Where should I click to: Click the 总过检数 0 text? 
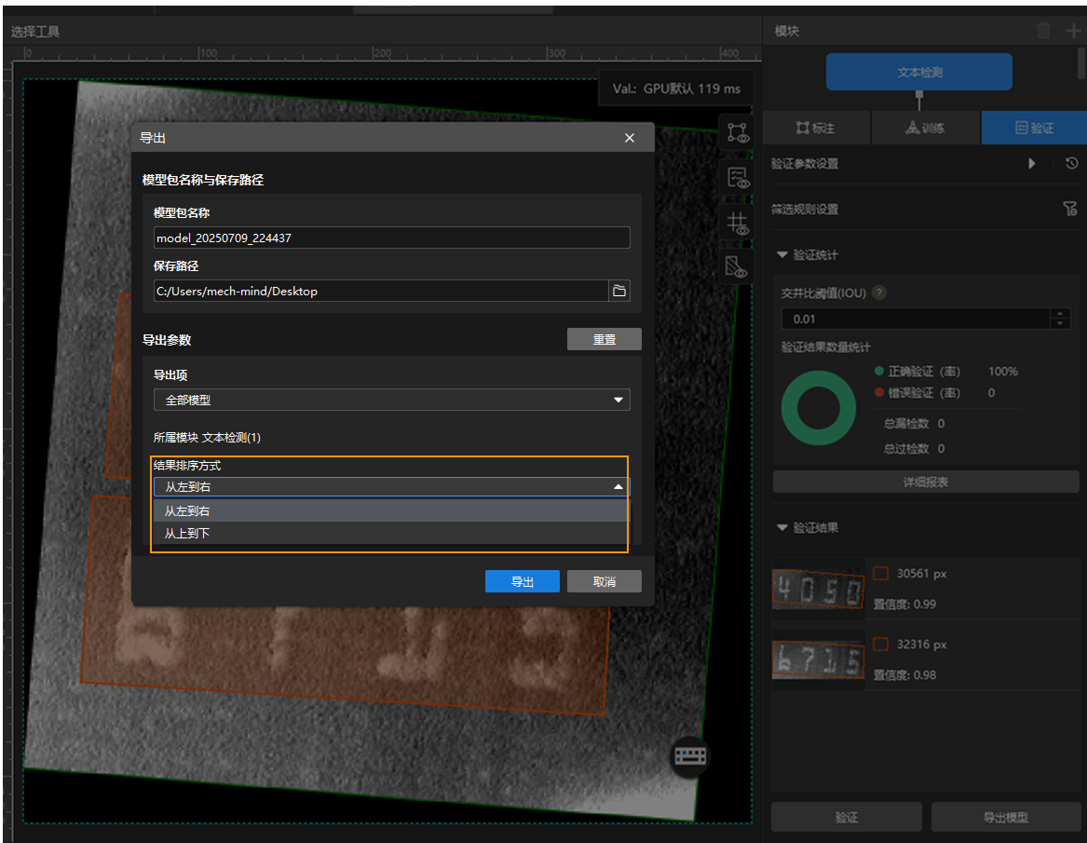(914, 449)
